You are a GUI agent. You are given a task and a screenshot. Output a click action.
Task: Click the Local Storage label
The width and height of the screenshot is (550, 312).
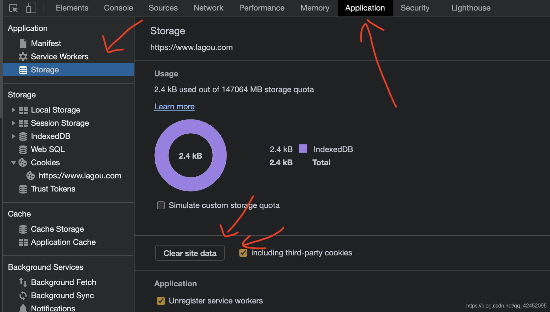point(56,110)
